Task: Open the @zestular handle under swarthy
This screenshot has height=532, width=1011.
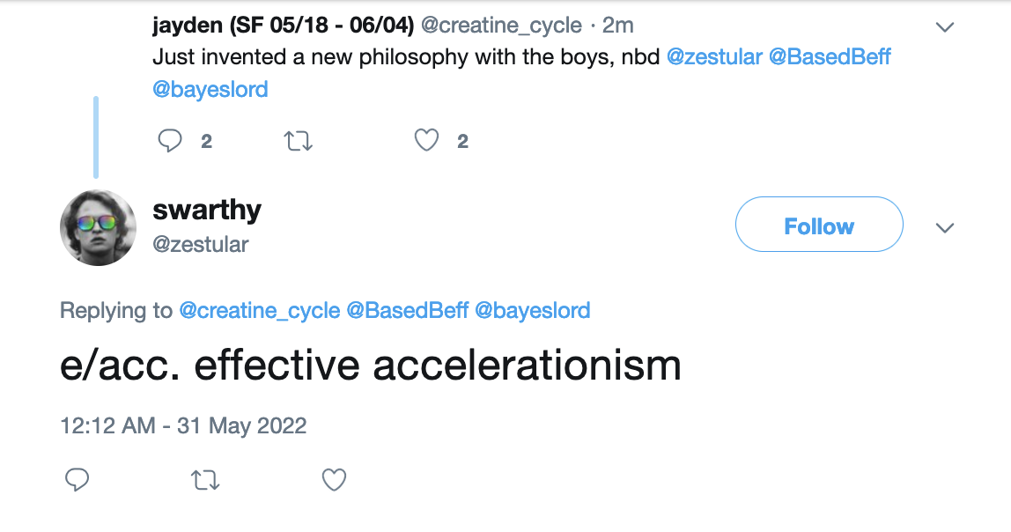Action: point(201,244)
